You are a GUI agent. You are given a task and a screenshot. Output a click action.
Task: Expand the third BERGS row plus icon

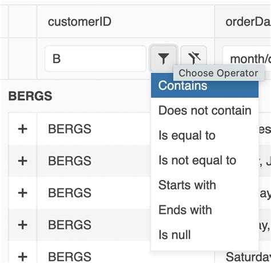22,193
